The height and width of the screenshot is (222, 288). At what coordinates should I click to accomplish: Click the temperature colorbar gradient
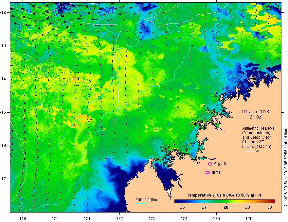point(225,201)
